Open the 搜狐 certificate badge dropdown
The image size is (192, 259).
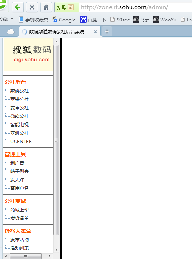tap(67, 7)
